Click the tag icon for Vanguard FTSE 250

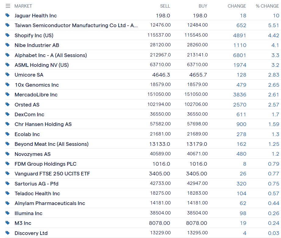[8, 174]
